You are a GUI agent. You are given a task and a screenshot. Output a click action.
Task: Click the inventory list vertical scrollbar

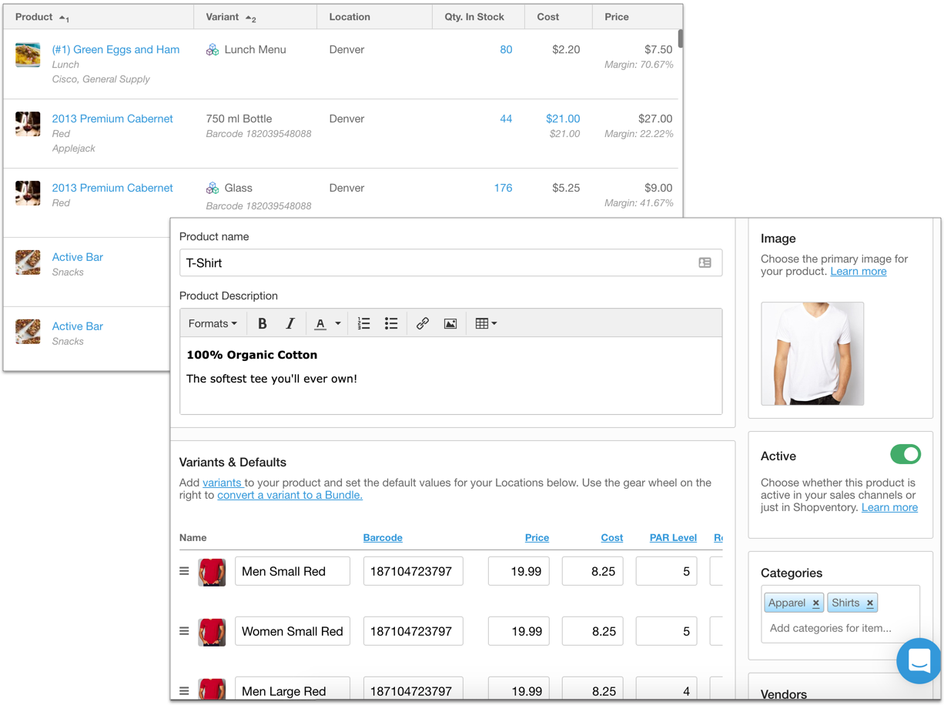(681, 38)
